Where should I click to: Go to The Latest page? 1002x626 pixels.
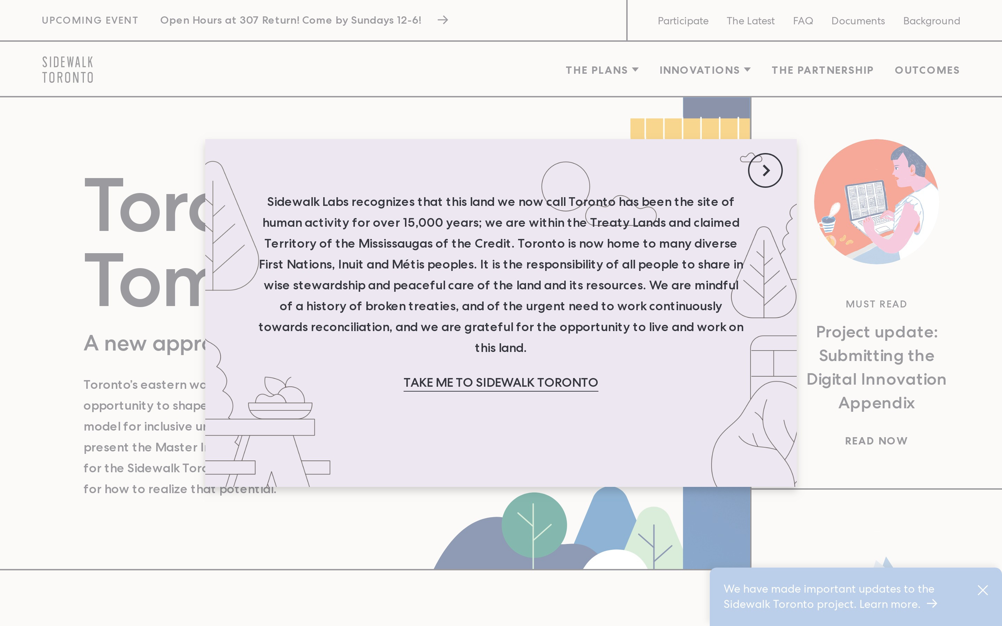(x=750, y=21)
